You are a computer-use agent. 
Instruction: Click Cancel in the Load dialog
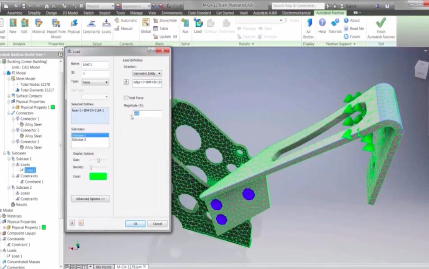point(157,224)
